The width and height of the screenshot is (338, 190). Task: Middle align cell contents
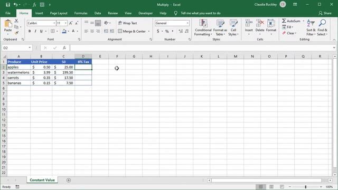(92, 23)
